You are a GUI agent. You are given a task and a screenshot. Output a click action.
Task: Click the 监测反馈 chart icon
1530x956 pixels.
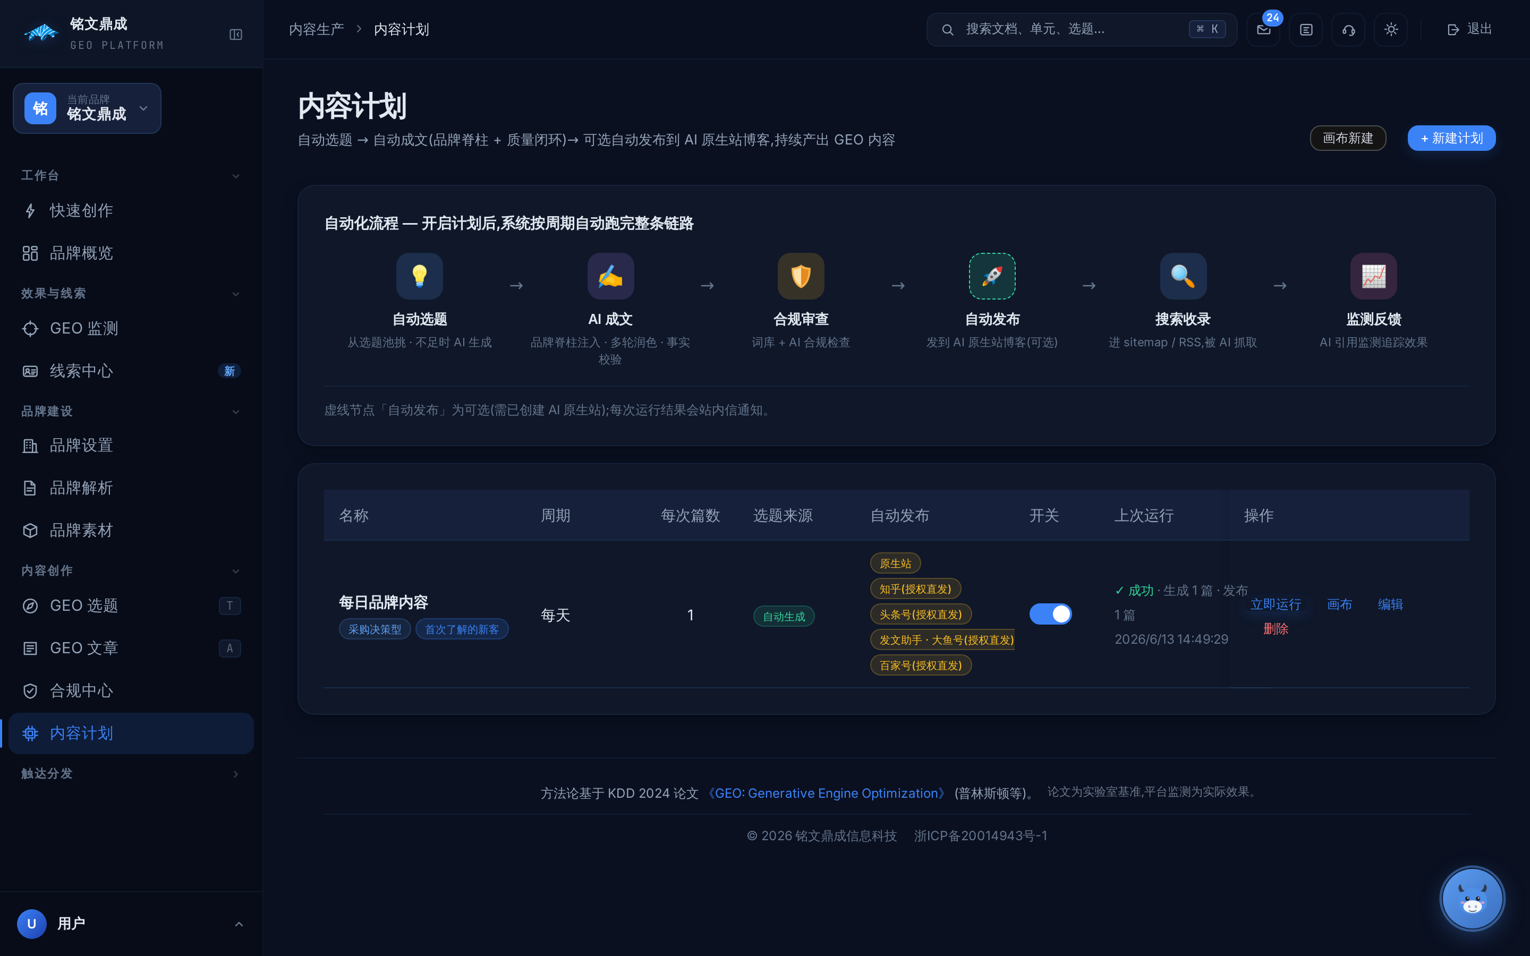tap(1374, 276)
